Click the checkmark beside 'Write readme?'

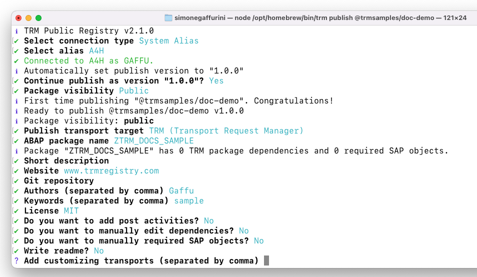16,251
